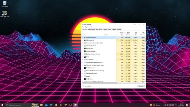Click the Microsoft Windows Search Indexer icon
Viewport: 190px width, 107px height.
(85, 65)
